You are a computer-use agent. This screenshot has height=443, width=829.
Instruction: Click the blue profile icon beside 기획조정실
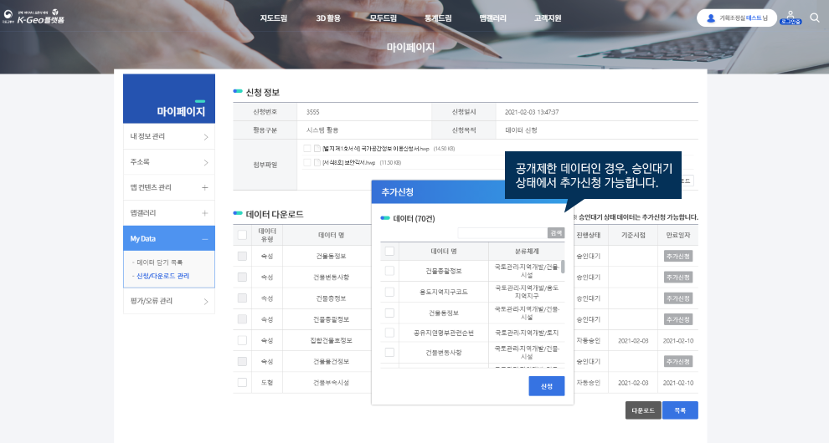(x=712, y=18)
